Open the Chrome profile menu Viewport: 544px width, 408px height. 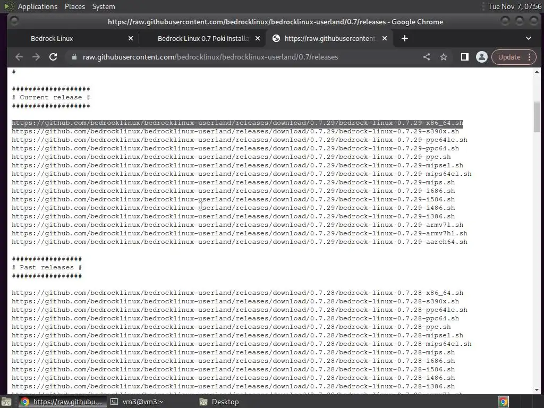point(481,57)
